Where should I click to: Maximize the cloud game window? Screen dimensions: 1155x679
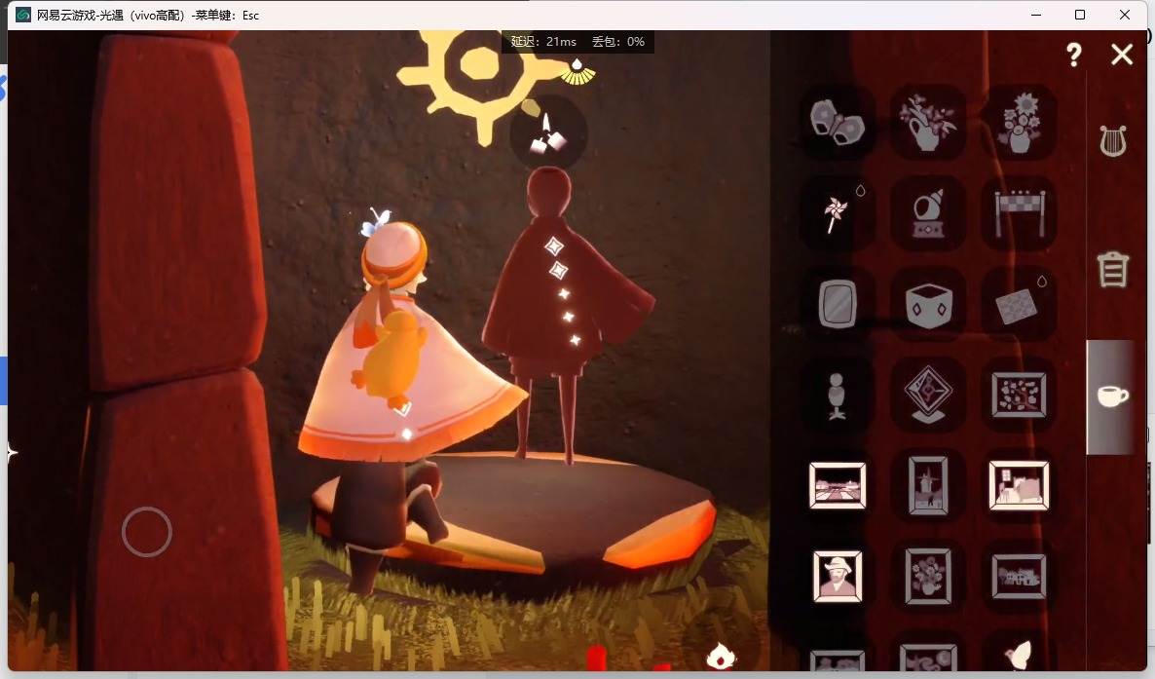click(1080, 15)
